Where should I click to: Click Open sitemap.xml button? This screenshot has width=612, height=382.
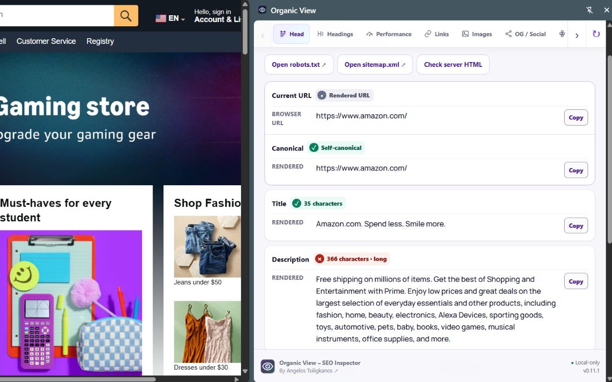[x=375, y=64]
